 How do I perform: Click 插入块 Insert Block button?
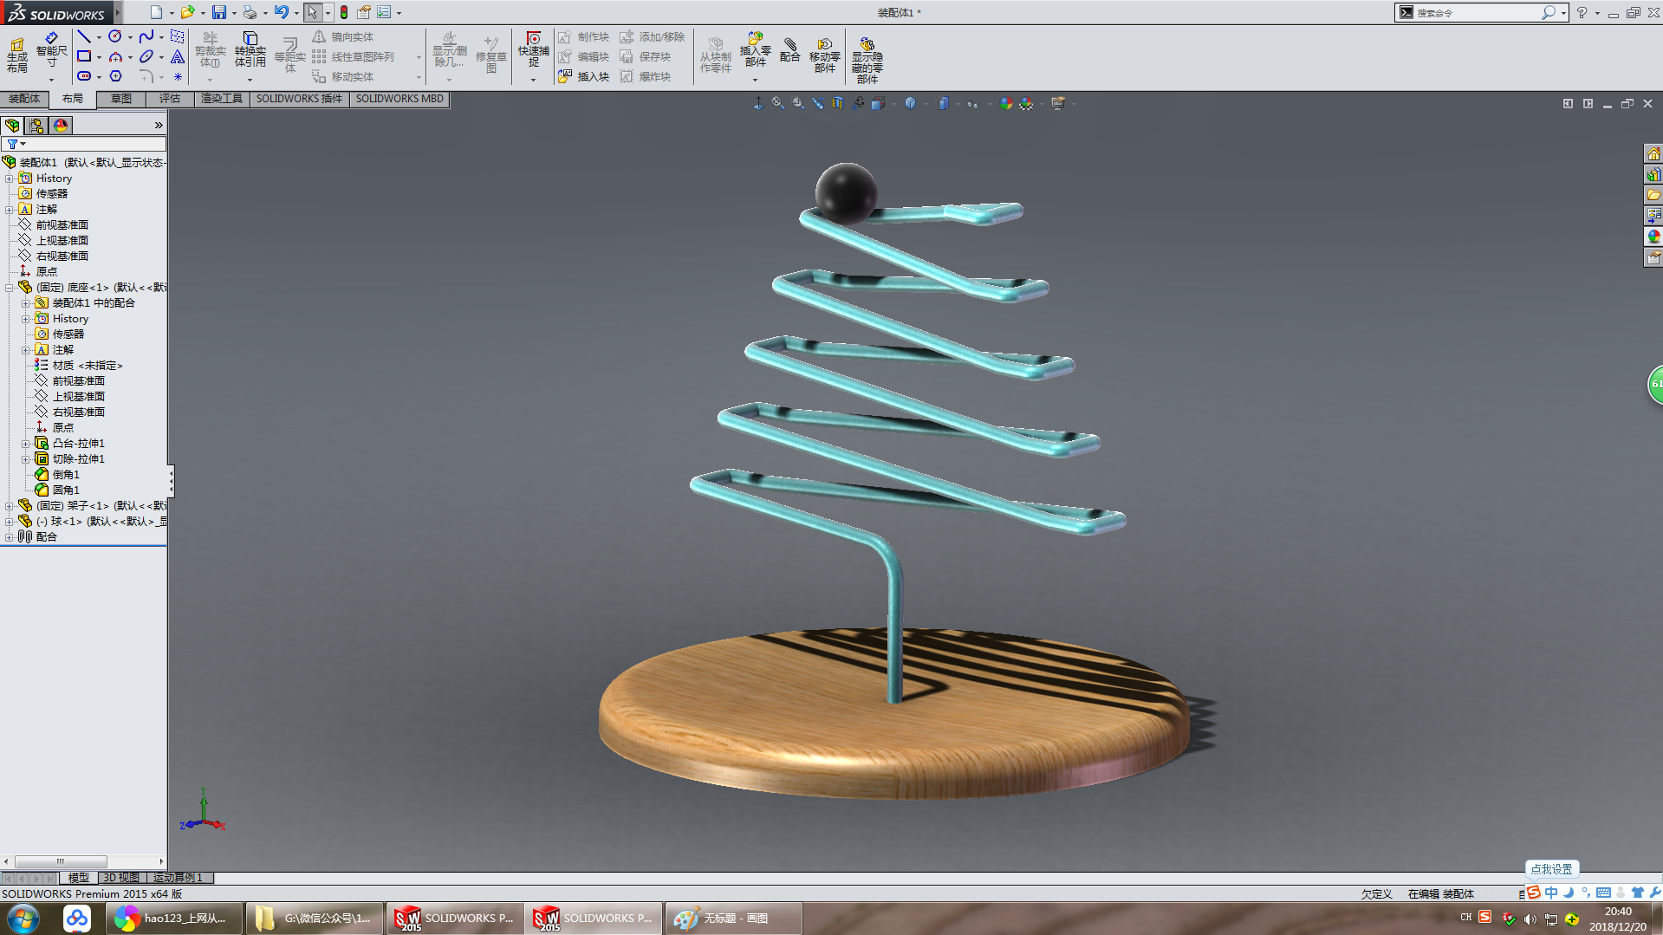[x=584, y=77]
